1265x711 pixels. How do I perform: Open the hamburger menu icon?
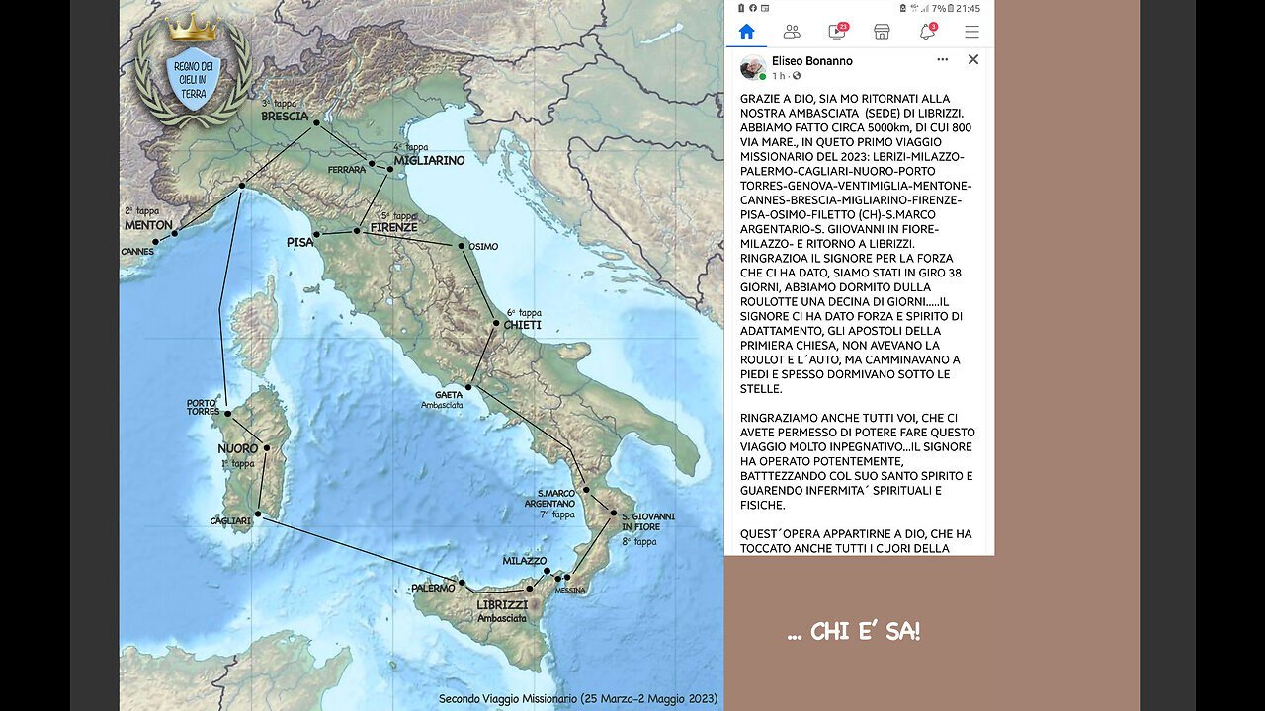971,32
